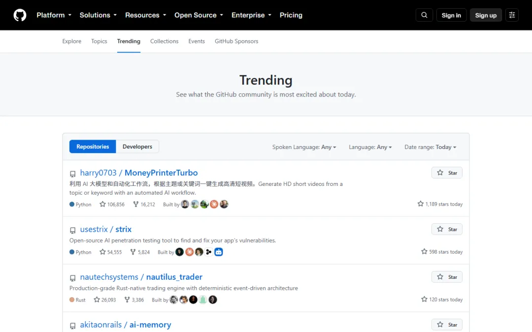
Task: Click the orange starburst avatar on MoneyPrinterTurbo
Action: click(214, 204)
